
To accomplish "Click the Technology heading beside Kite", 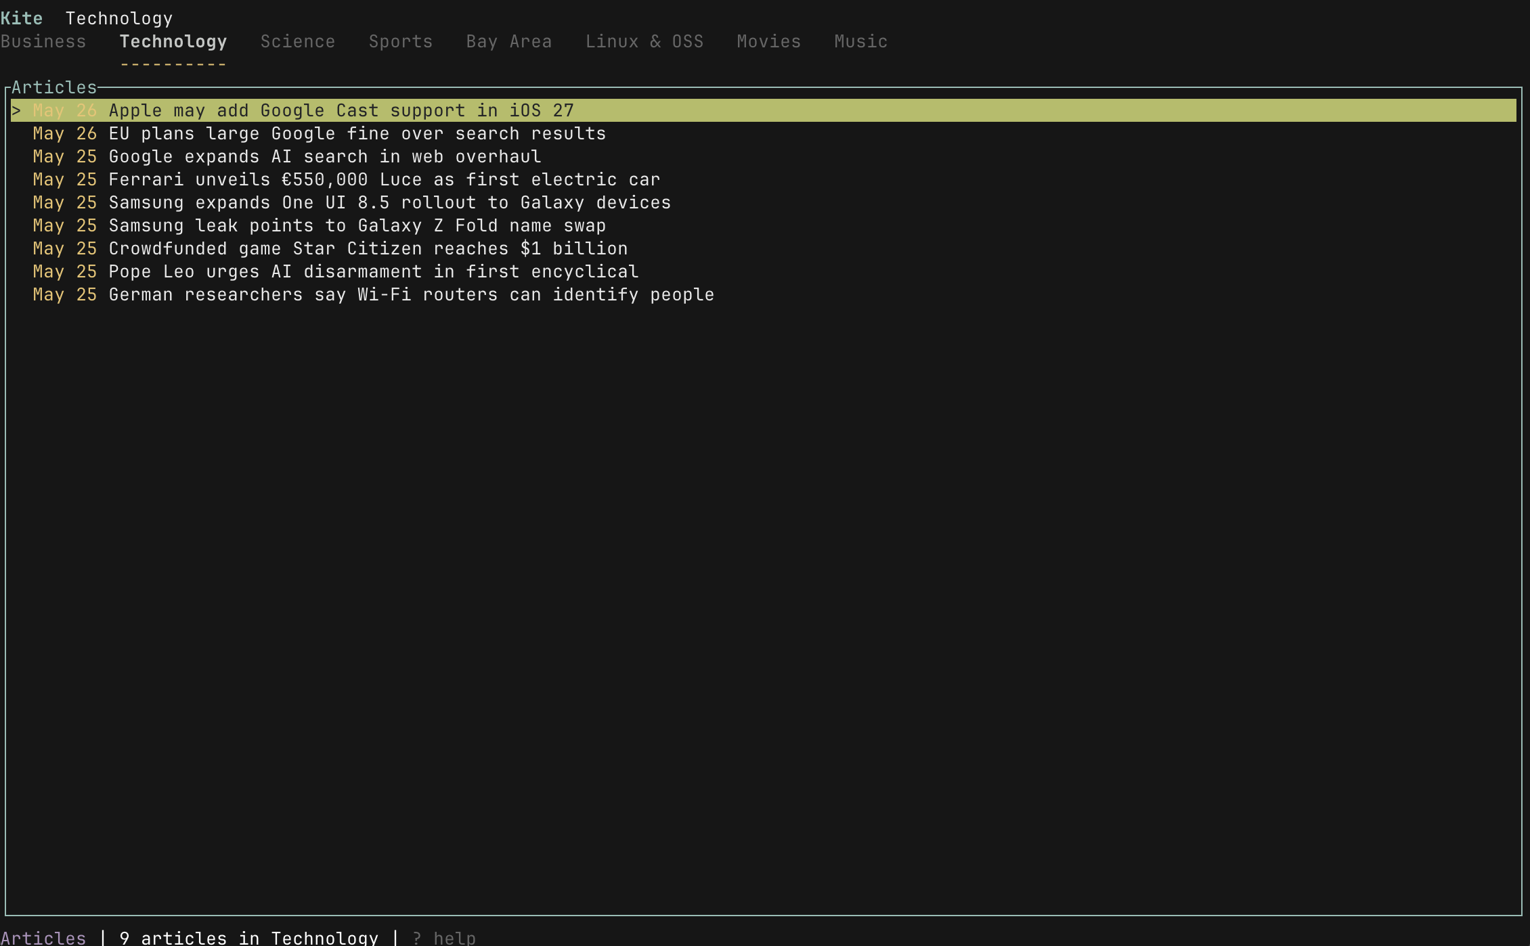I will click(119, 18).
